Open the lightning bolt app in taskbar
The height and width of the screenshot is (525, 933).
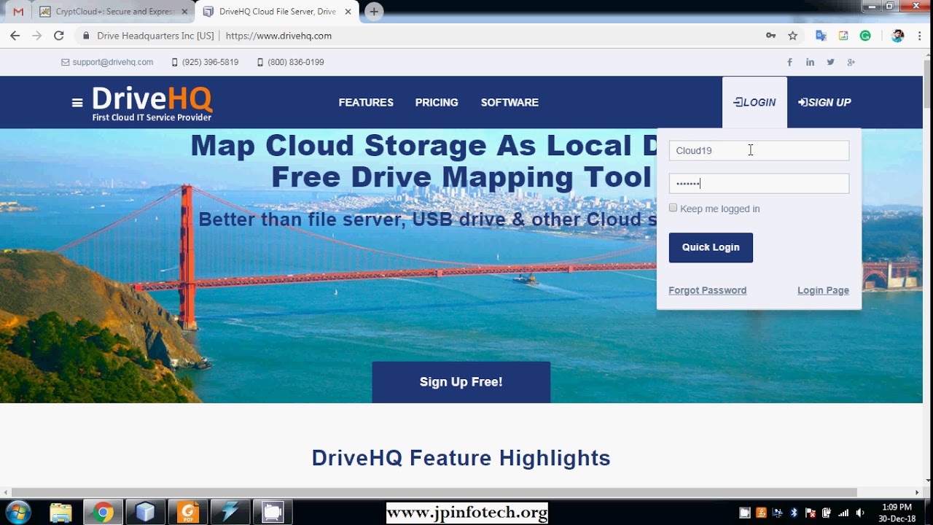point(230,513)
